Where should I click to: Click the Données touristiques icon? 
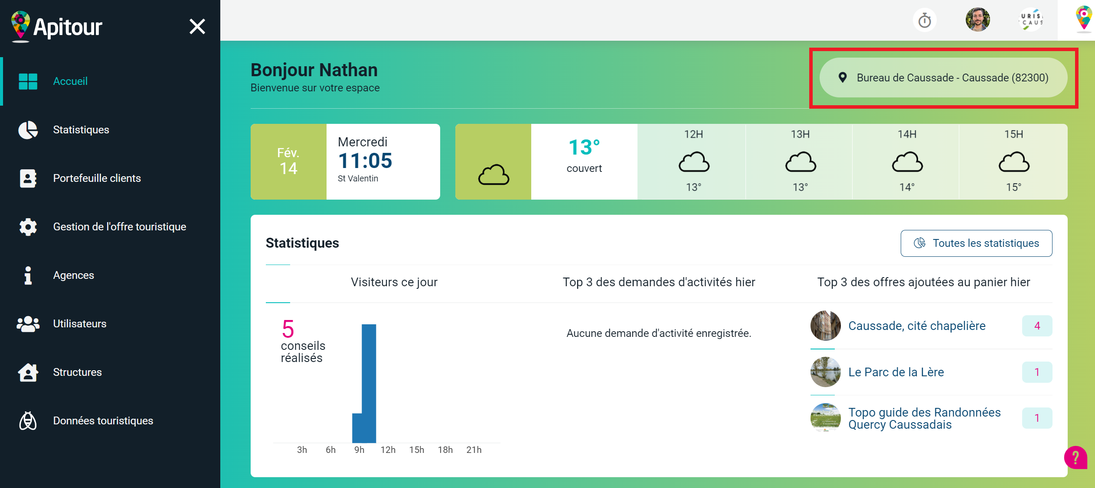click(28, 421)
